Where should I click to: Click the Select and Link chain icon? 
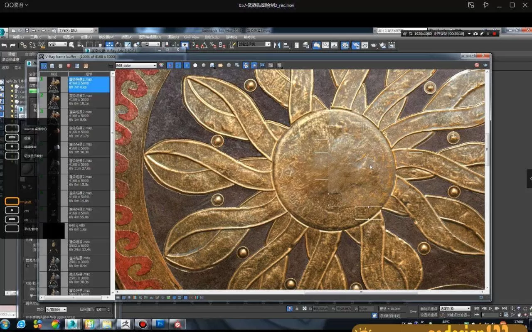[x=23, y=45]
